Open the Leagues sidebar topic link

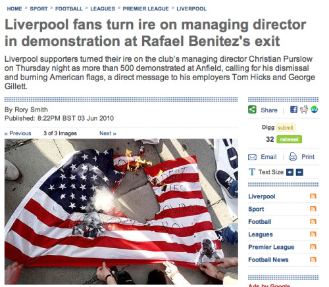point(261,234)
